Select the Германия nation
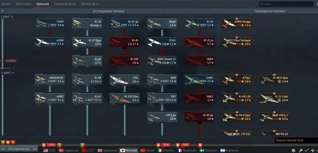Screen dimensions: 318x153 68,150
